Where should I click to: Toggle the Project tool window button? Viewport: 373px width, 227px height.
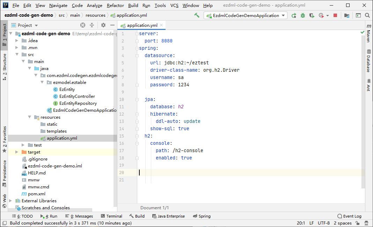tap(4, 35)
